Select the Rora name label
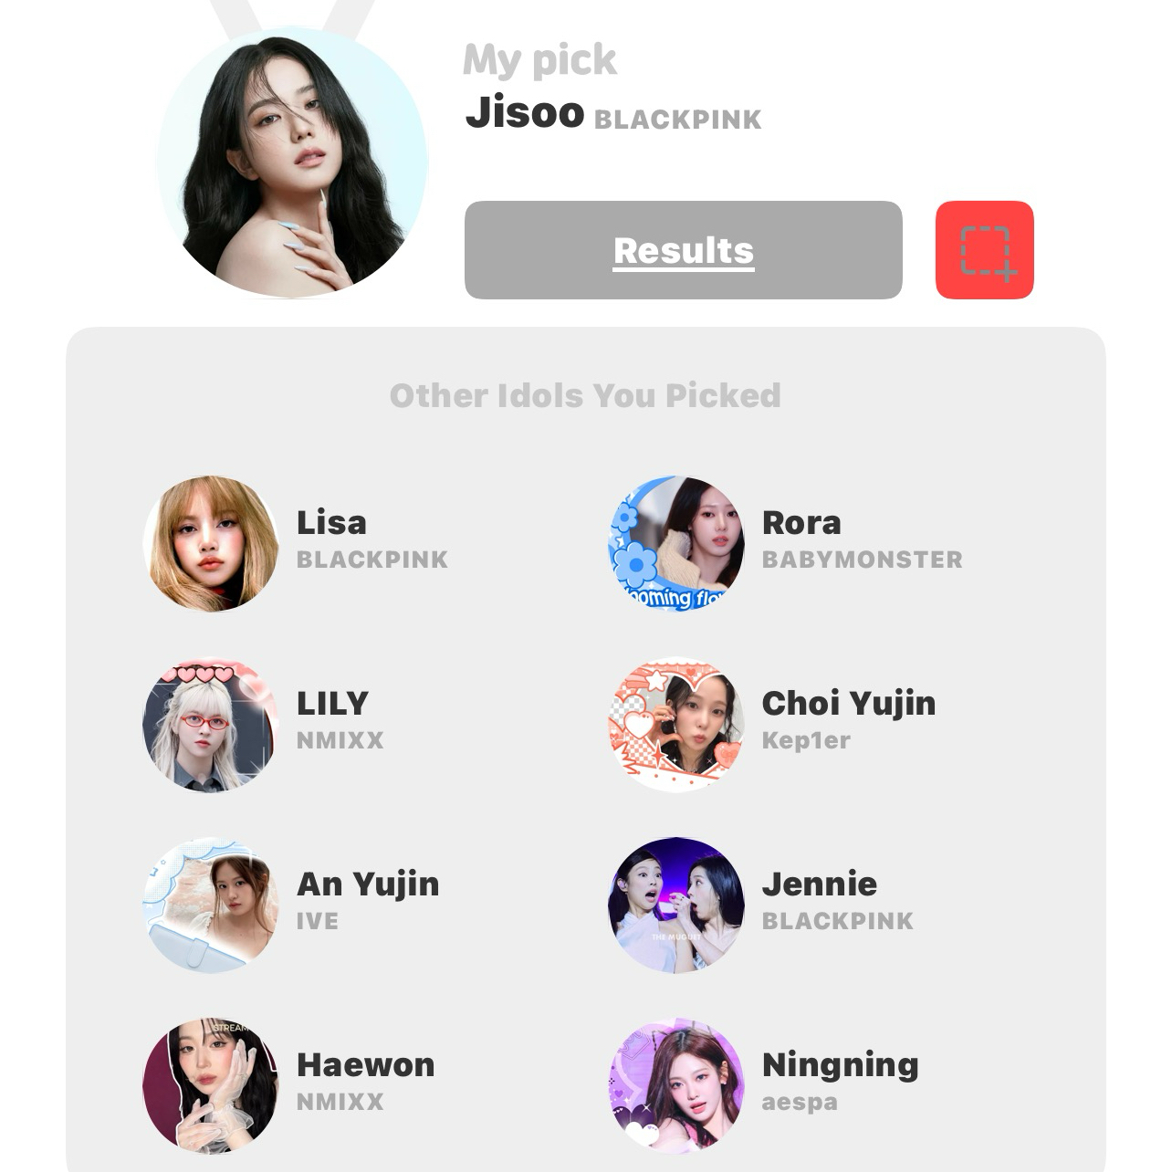Image resolution: width=1172 pixels, height=1172 pixels. click(801, 523)
